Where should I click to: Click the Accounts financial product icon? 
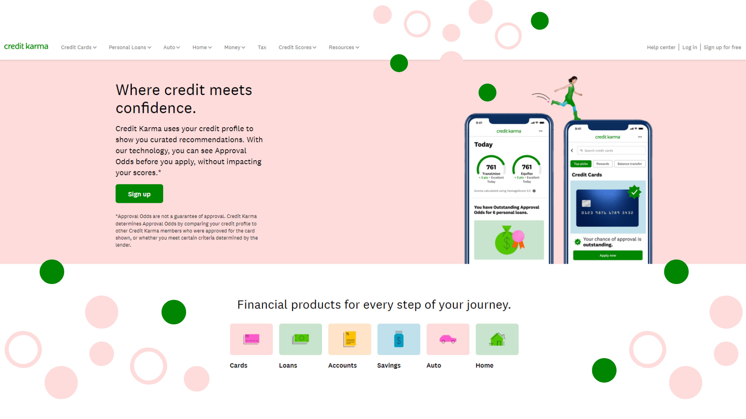(x=350, y=339)
